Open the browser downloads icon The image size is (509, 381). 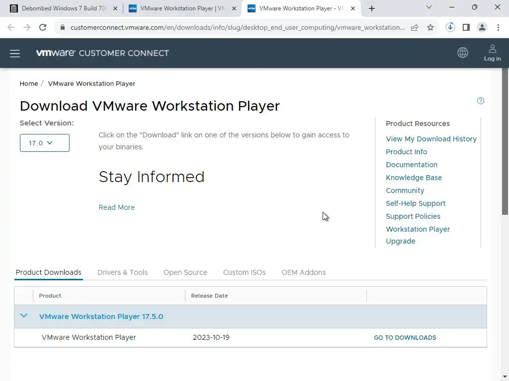(x=450, y=28)
